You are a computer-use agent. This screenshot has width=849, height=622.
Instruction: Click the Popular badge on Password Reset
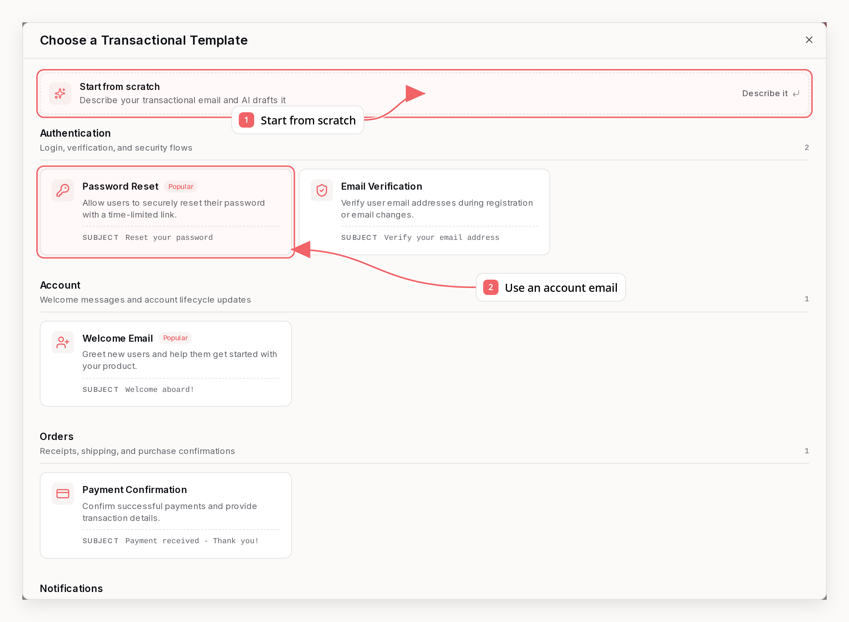[180, 187]
